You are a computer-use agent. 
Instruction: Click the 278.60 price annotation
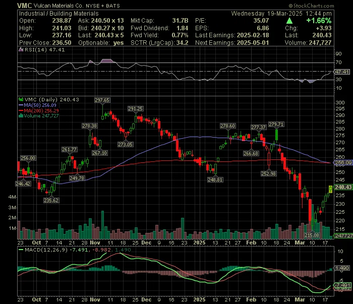227,126
